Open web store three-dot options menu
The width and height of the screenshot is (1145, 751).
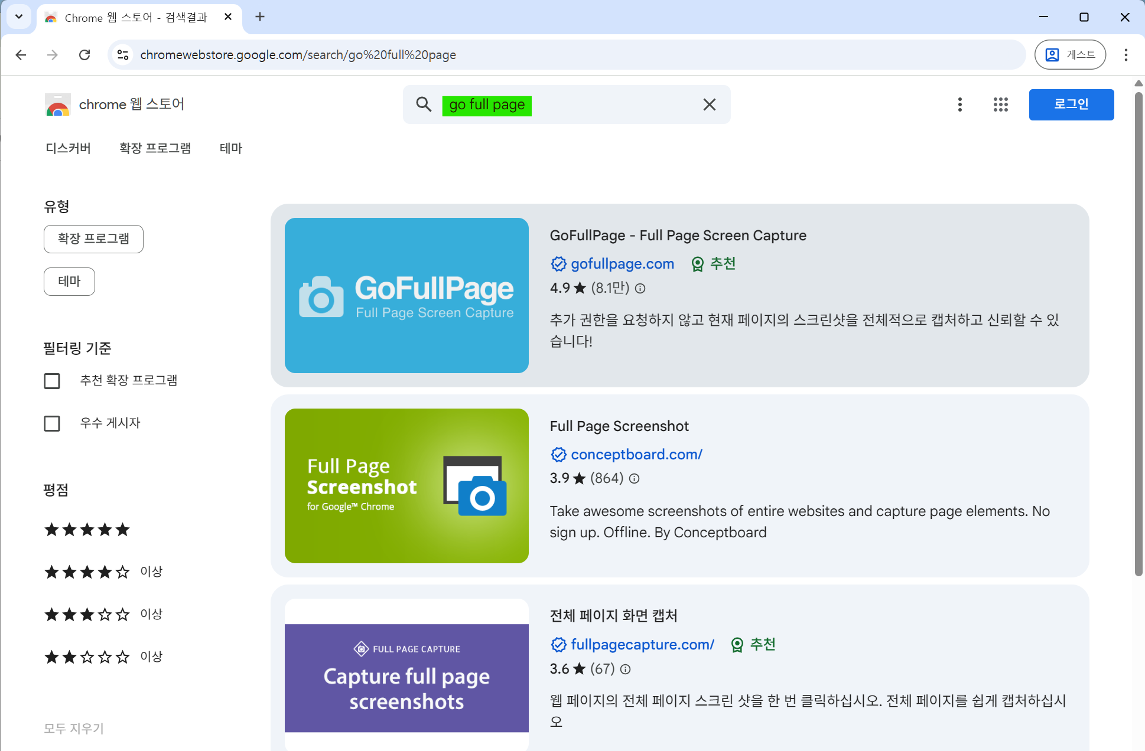pos(959,105)
